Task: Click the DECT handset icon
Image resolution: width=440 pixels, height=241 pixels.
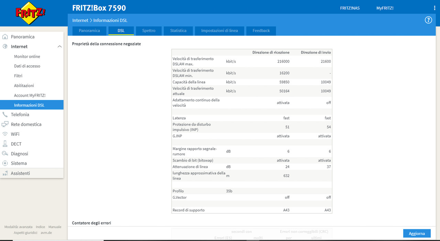Action: 5,144
